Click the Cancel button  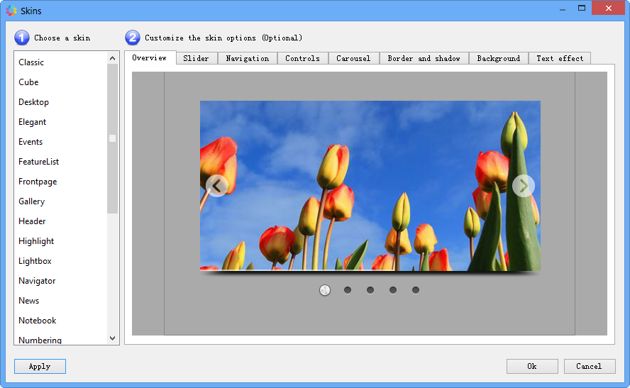click(589, 366)
